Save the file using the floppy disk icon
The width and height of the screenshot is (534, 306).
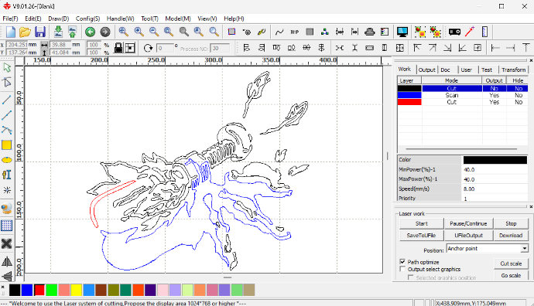[40, 32]
